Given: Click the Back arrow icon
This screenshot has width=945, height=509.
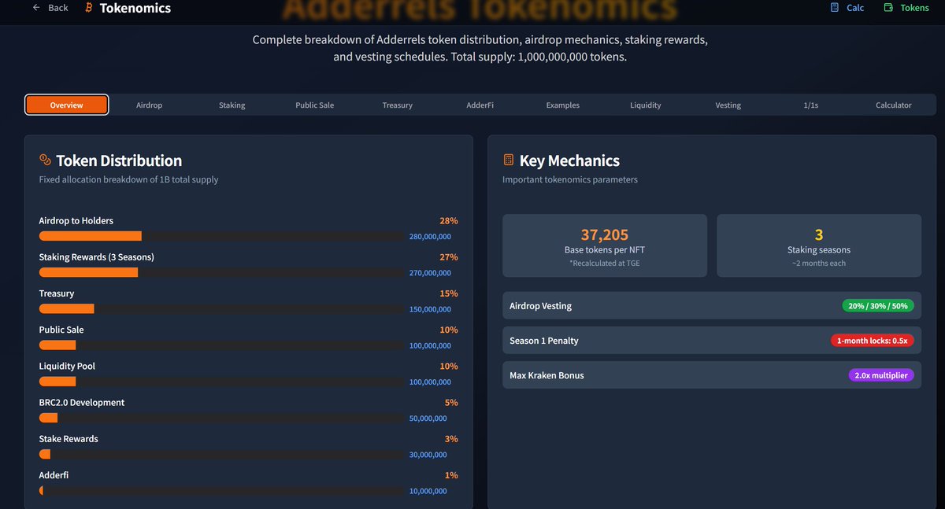Looking at the screenshot, I should (36, 8).
